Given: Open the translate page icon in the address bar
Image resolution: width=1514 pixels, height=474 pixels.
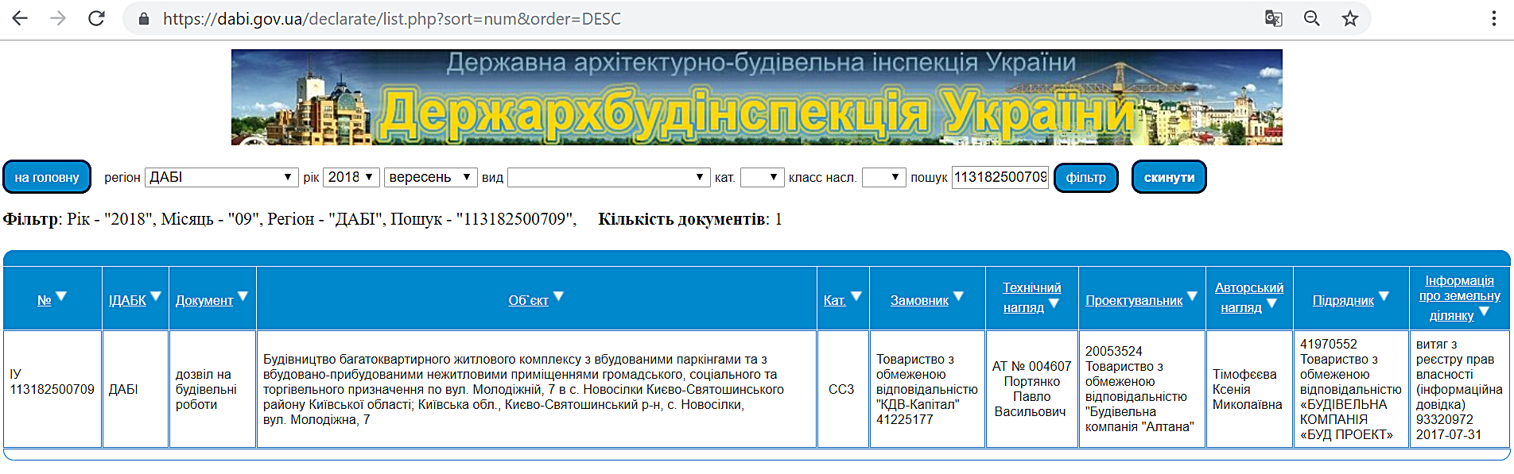Looking at the screenshot, I should (1273, 18).
